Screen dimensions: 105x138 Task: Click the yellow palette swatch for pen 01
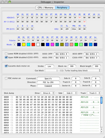coord(24,45)
